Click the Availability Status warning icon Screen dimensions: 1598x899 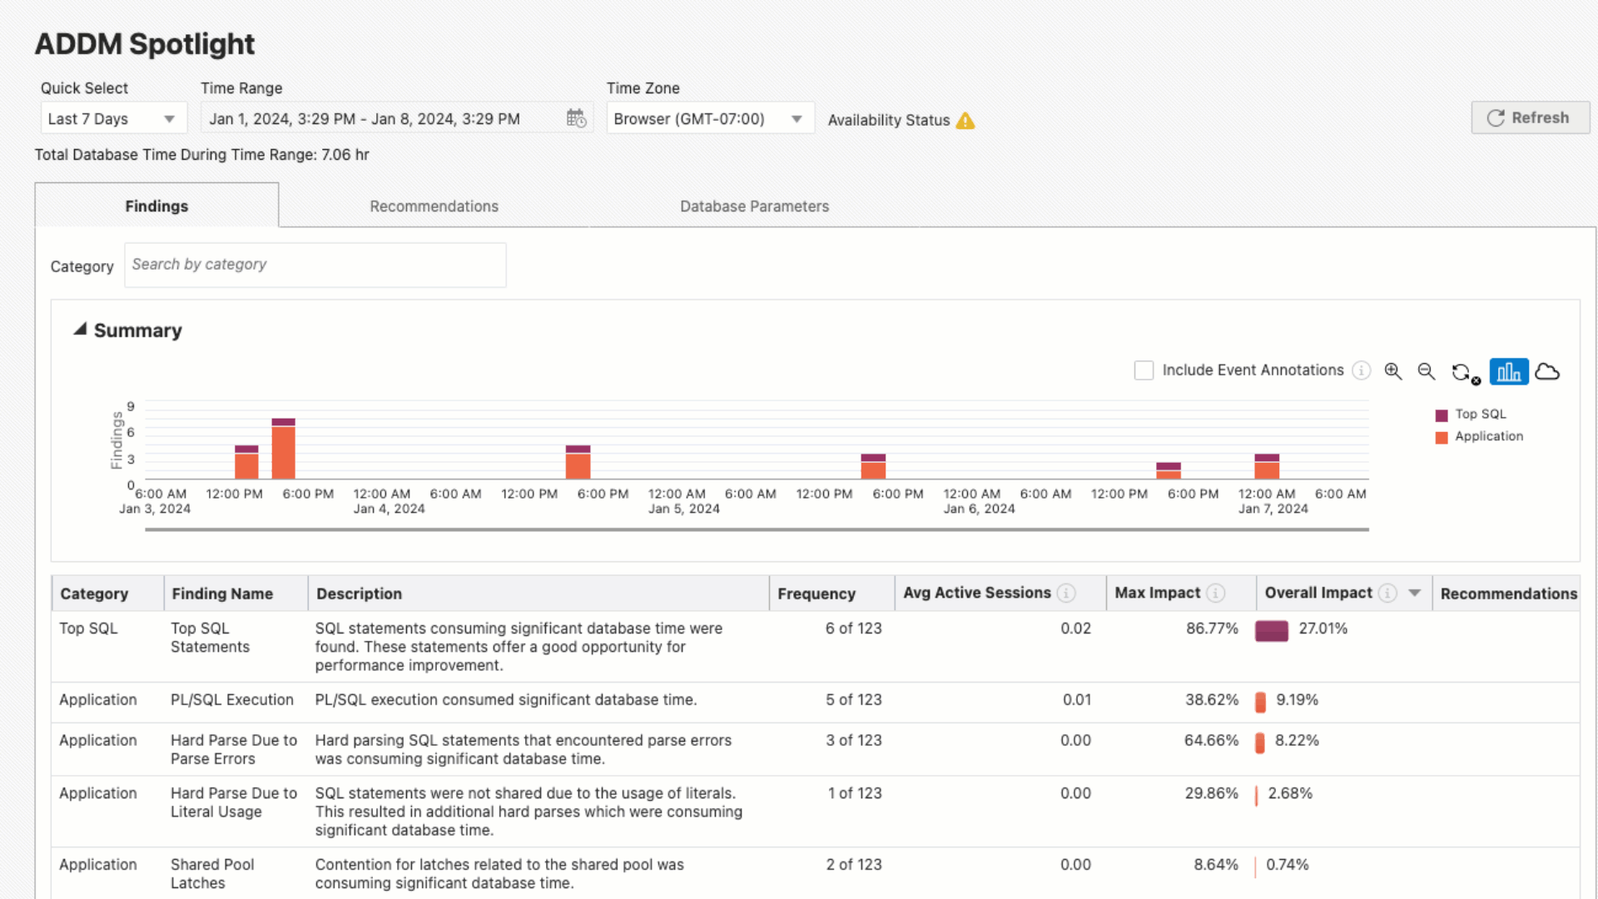pos(965,121)
